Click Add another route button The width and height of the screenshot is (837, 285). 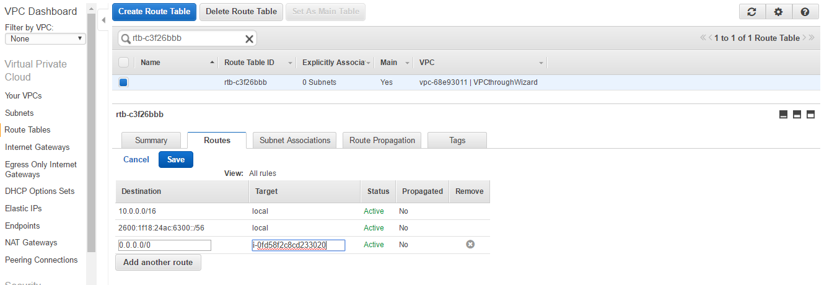coord(158,262)
